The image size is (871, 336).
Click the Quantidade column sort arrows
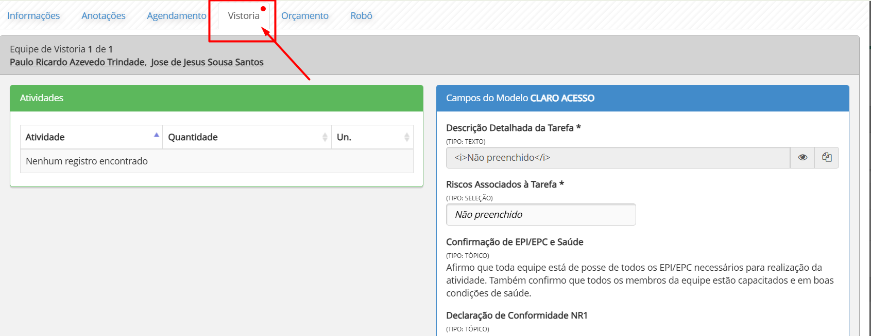coord(325,137)
